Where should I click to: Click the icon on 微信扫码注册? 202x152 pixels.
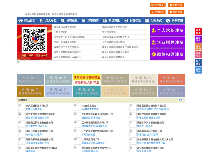click(x=153, y=54)
